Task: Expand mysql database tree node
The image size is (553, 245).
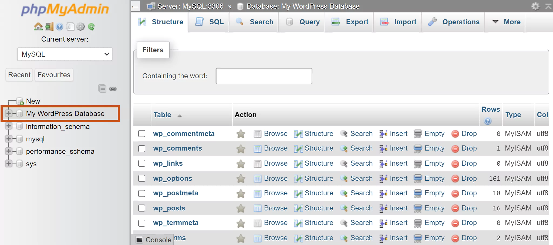Action: click(x=9, y=139)
